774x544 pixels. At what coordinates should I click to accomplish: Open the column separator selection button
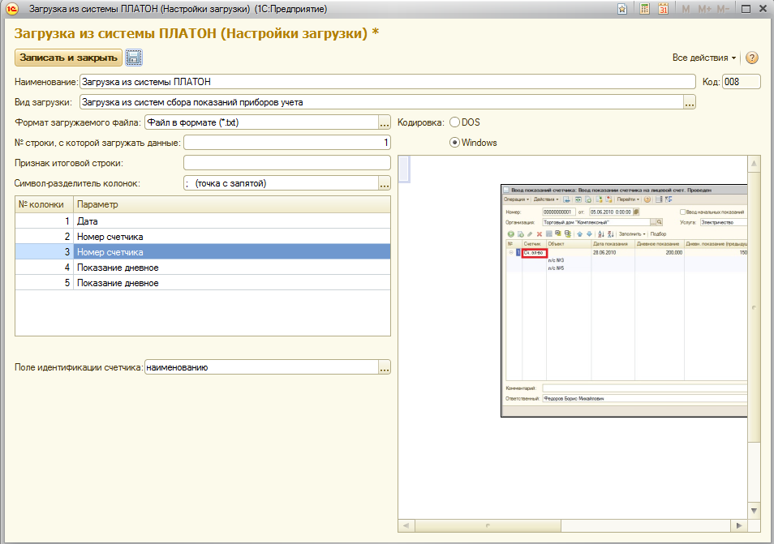[385, 183]
